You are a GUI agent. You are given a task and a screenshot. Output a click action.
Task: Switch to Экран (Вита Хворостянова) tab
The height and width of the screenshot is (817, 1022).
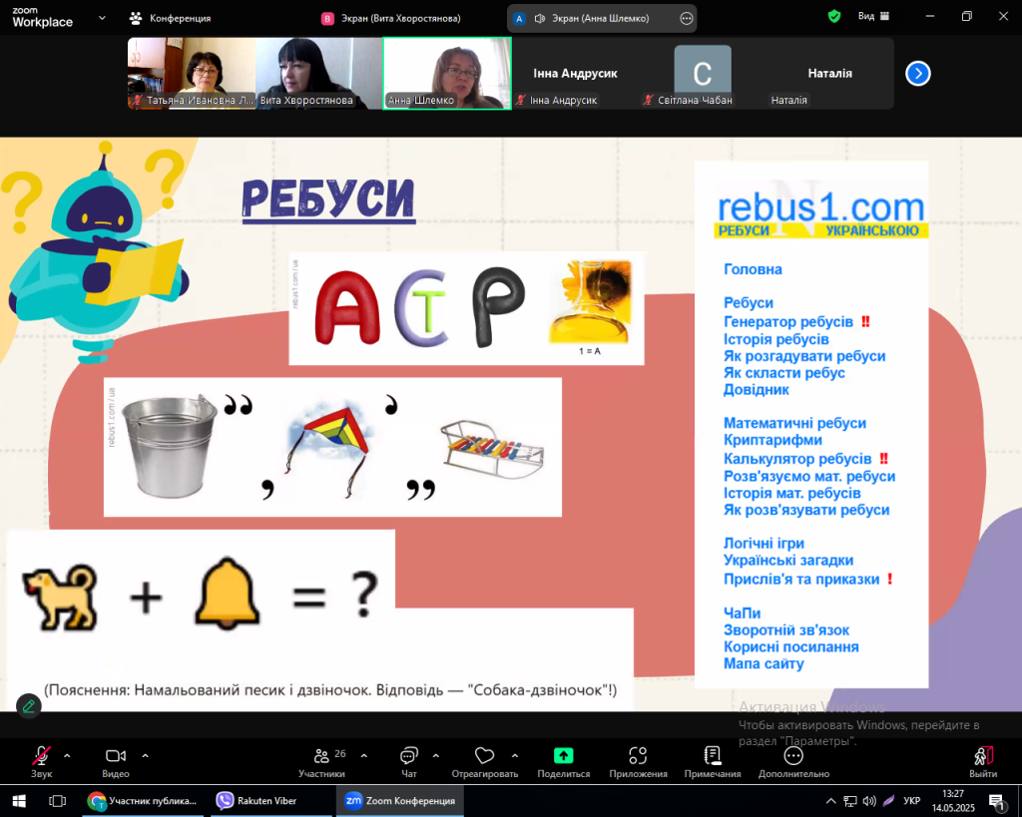tap(391, 18)
